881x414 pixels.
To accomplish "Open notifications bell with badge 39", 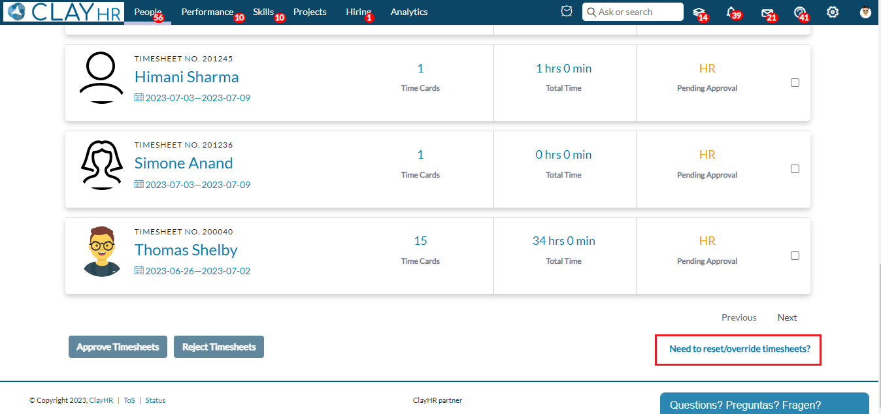I will tap(732, 12).
